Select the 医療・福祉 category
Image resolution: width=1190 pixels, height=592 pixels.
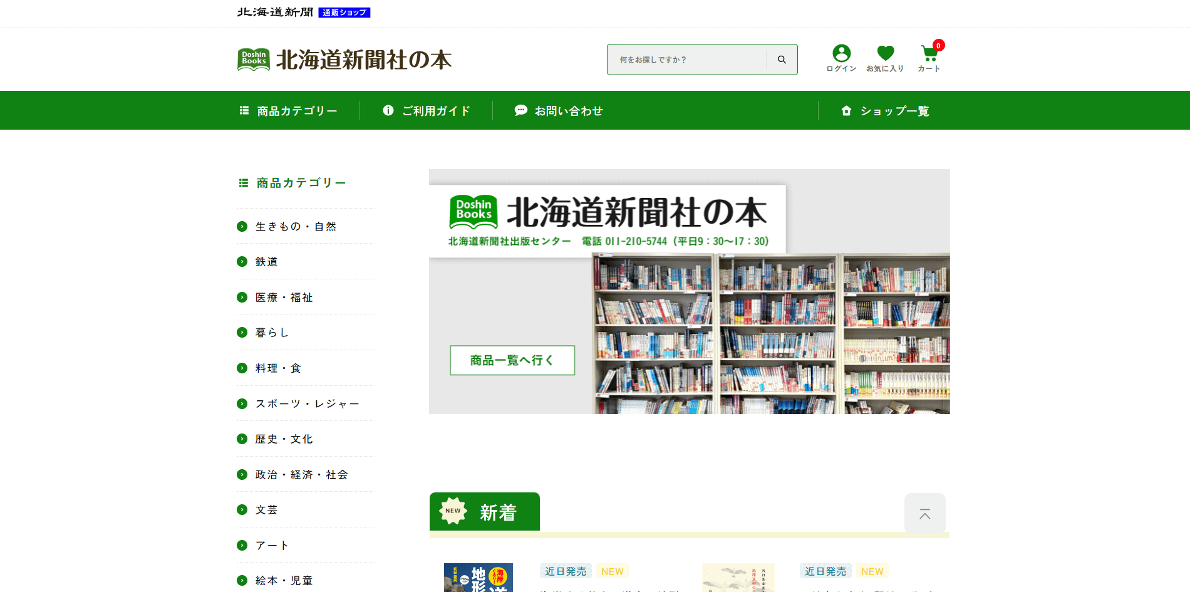point(284,298)
